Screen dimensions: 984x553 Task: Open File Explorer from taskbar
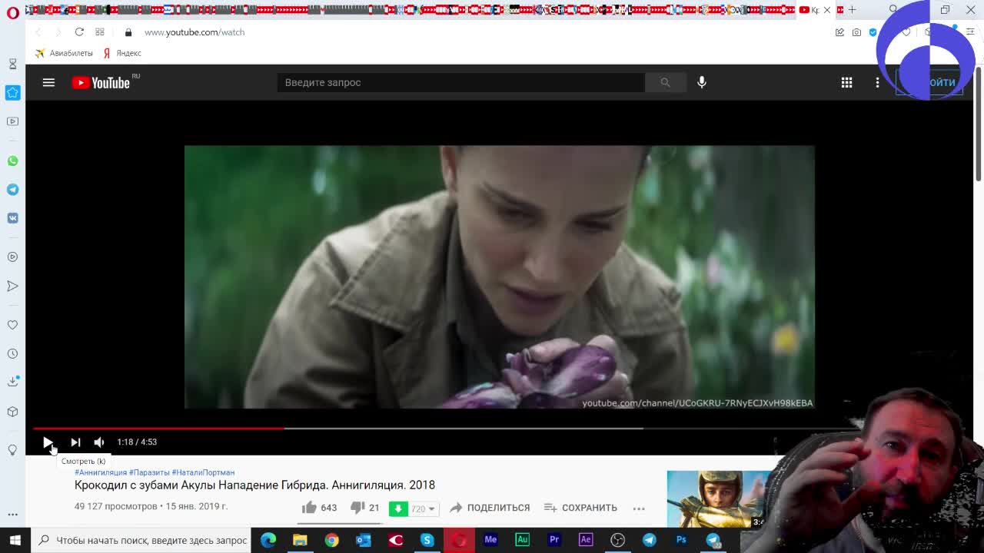click(300, 540)
